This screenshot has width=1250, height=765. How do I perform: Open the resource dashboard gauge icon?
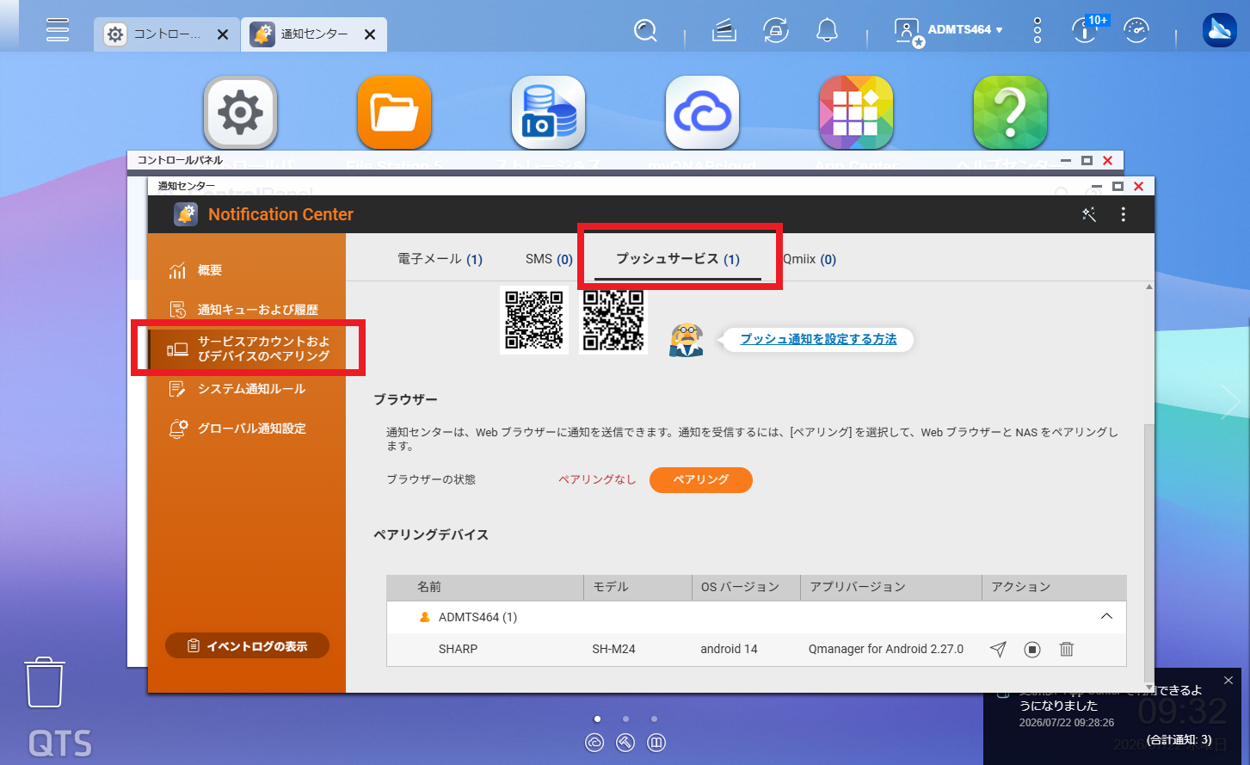(x=1136, y=31)
